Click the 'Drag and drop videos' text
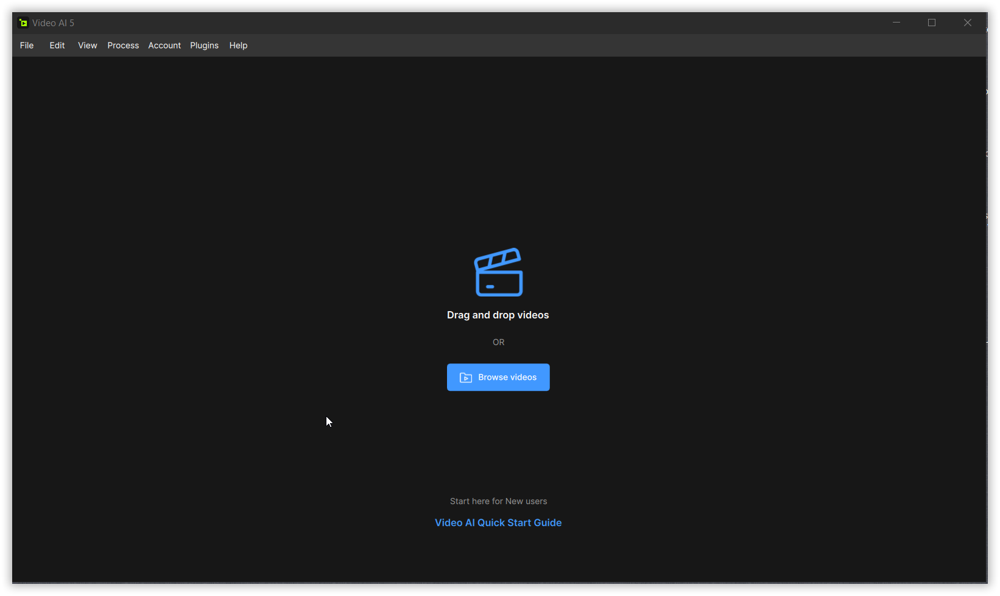 tap(498, 315)
